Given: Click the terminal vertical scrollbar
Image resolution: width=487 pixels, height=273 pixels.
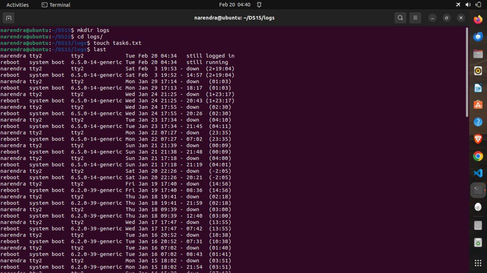Looking at the screenshot, I should pyautogui.click(x=467, y=72).
